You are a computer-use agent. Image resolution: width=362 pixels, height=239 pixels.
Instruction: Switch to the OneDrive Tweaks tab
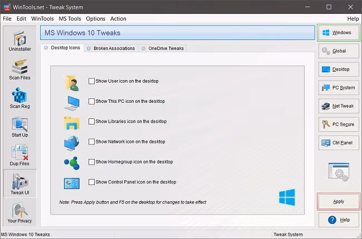pos(163,48)
